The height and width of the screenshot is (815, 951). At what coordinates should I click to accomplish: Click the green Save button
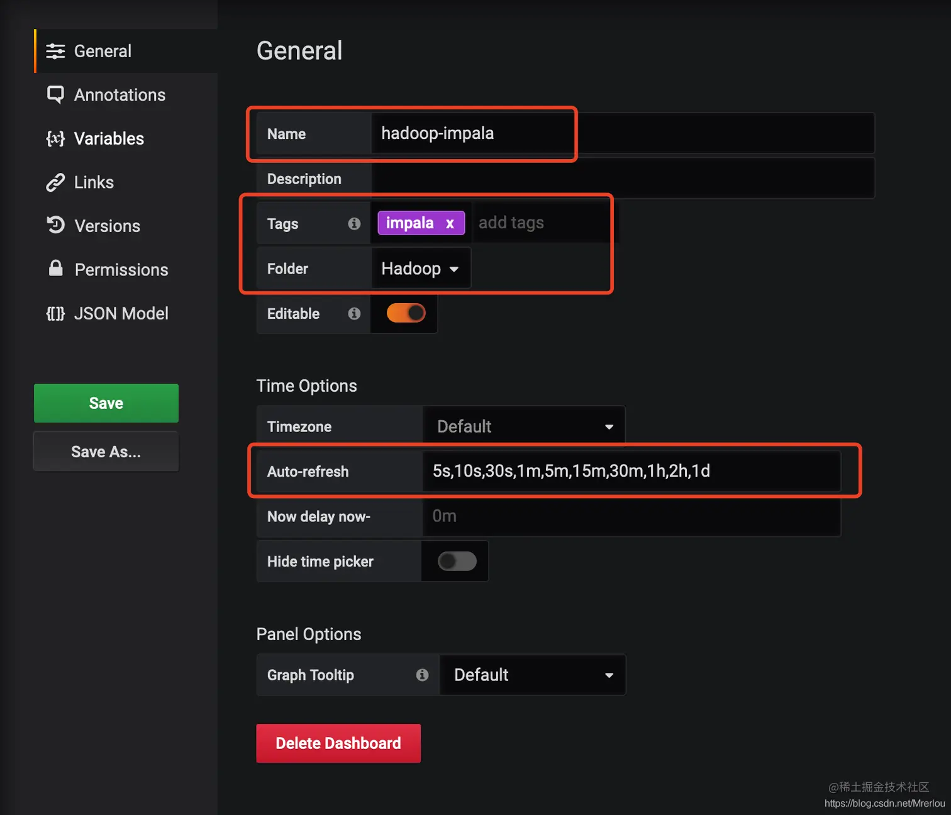click(106, 403)
